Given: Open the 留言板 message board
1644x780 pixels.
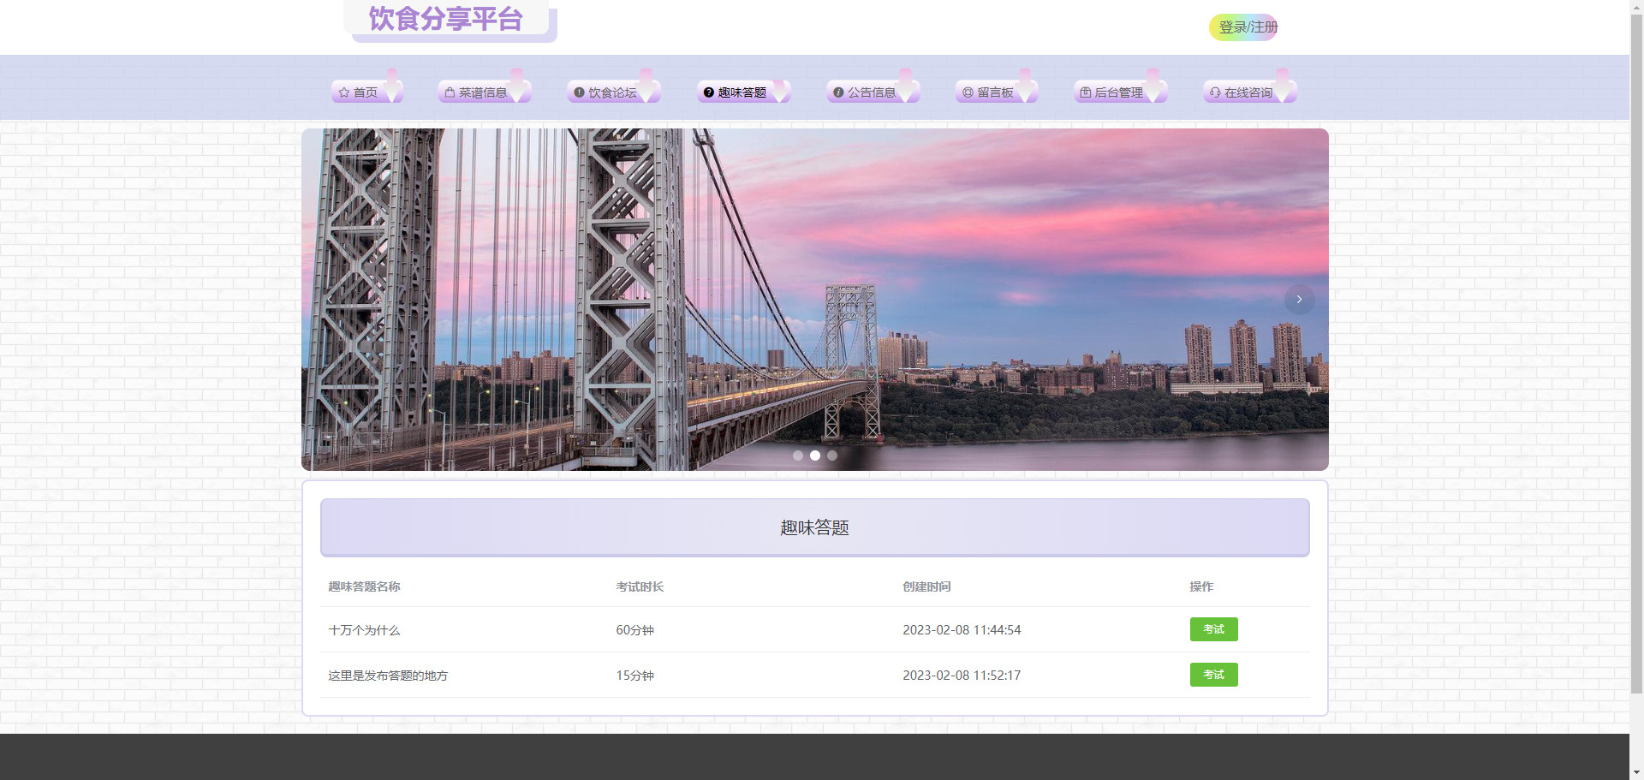Looking at the screenshot, I should [996, 92].
